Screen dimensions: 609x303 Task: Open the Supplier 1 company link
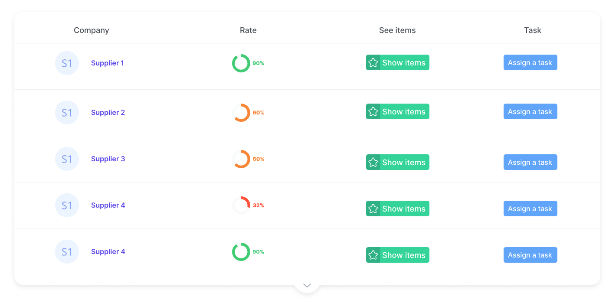(x=108, y=63)
